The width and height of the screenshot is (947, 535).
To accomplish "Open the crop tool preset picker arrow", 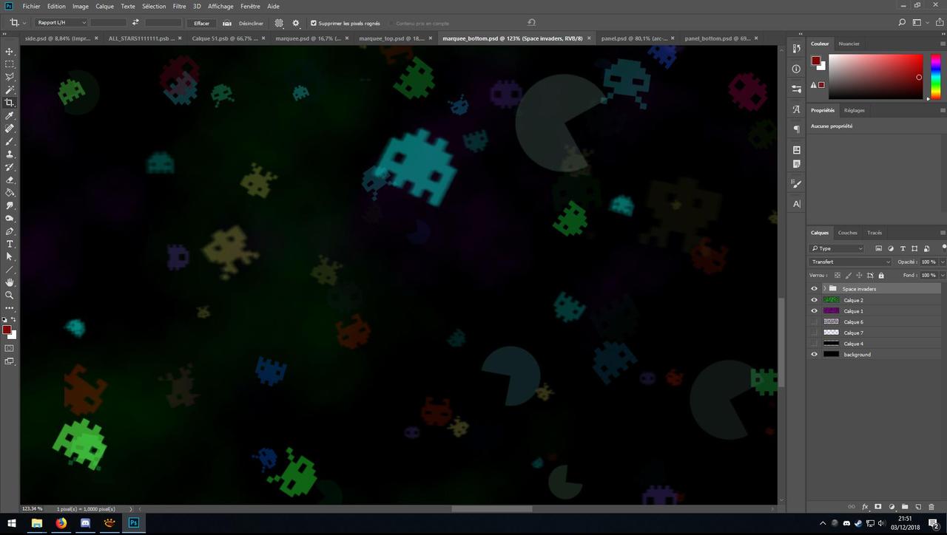I will (24, 23).
